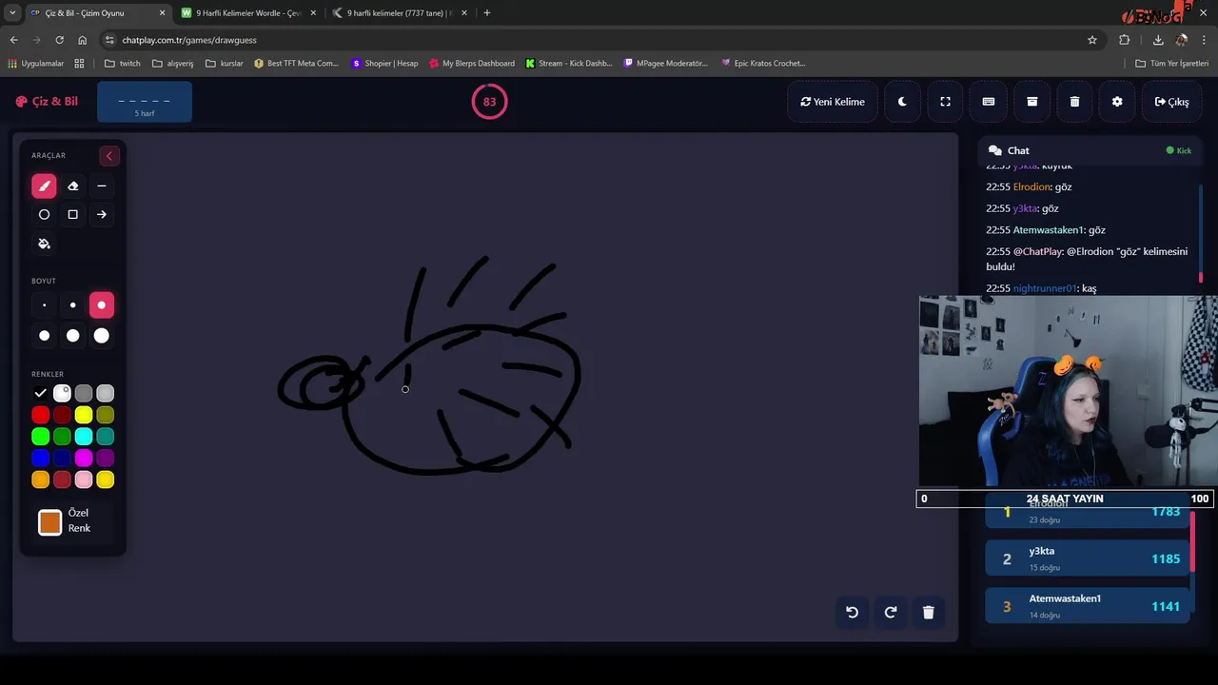Choose the smallest brush size dot
Image resolution: width=1218 pixels, height=685 pixels.
(44, 305)
